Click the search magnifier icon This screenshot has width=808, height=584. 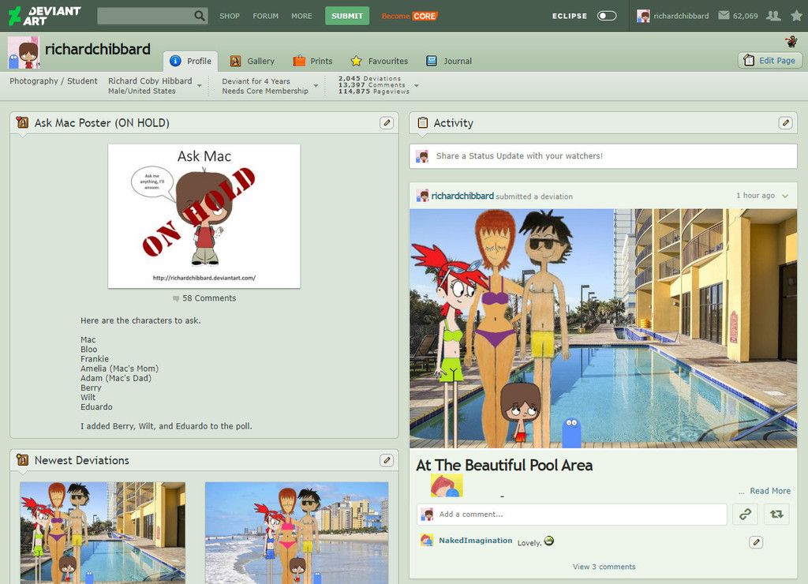click(x=200, y=16)
